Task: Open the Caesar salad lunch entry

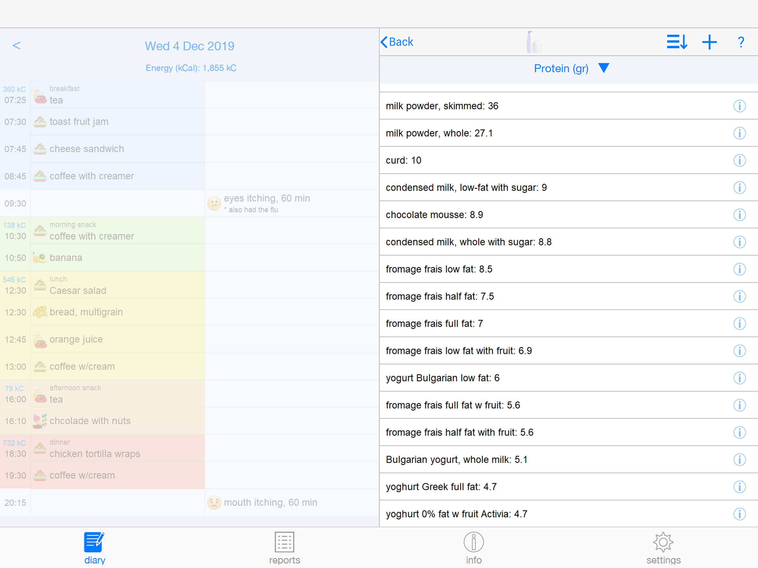Action: 118,285
